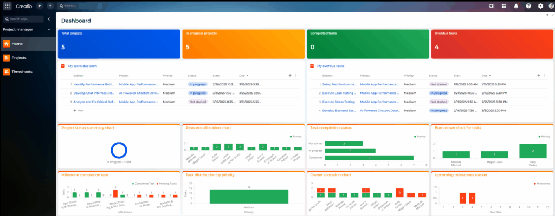The height and width of the screenshot is (216, 555).
Task: Open the notifications bell icon
Action: click(x=515, y=6)
